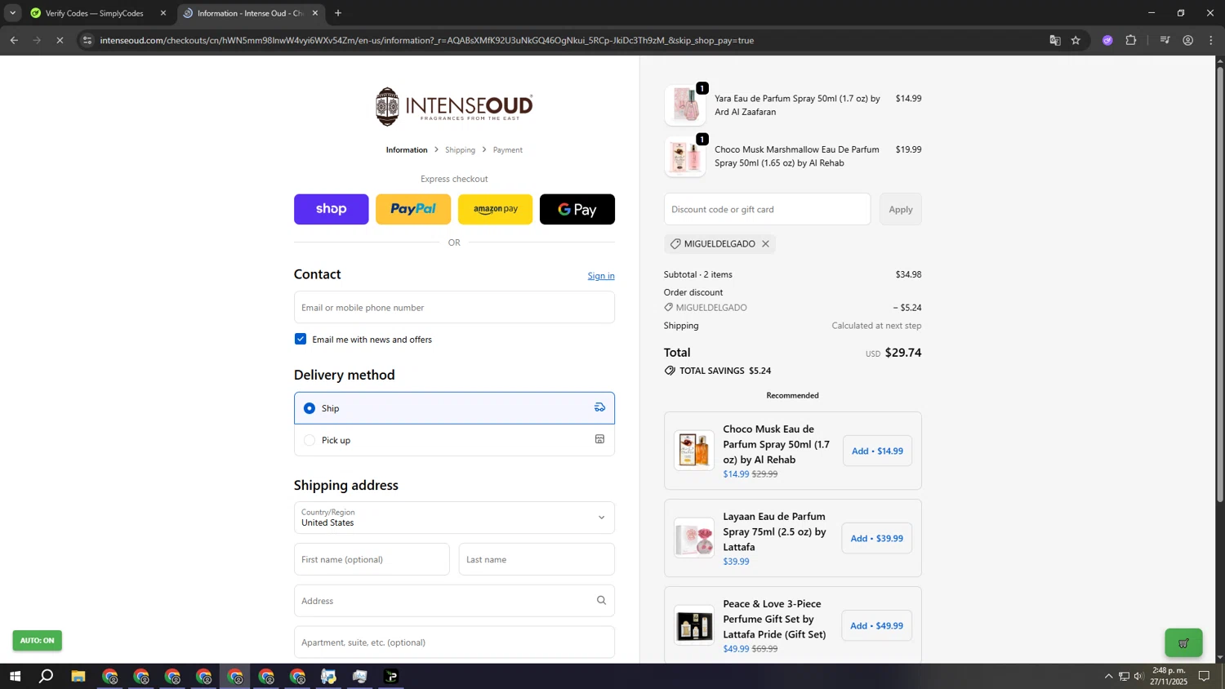Focus the Discount code or gift card field

click(x=767, y=209)
